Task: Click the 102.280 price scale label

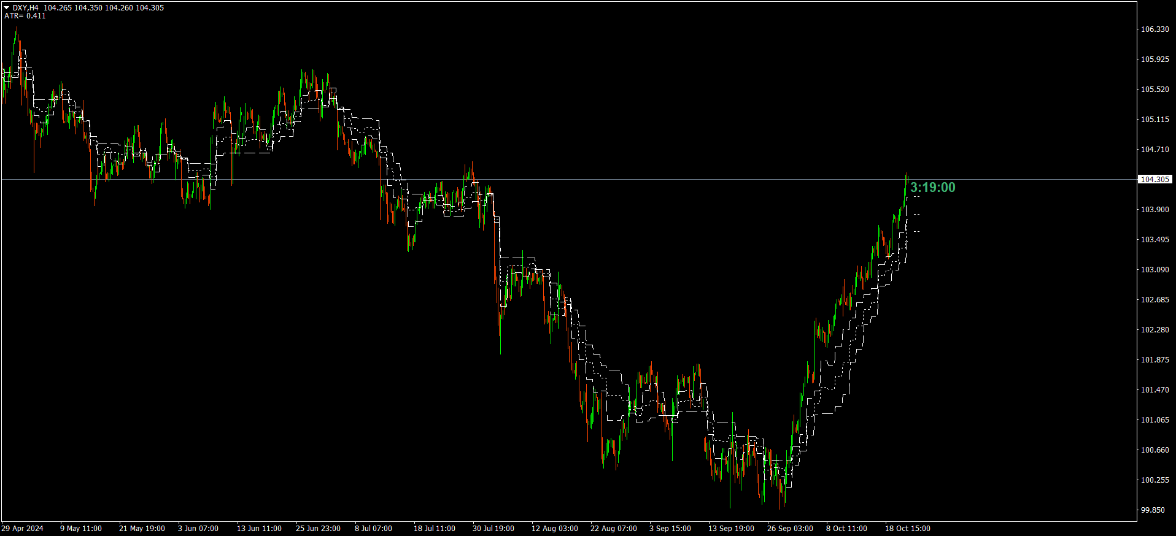Action: (x=1155, y=330)
